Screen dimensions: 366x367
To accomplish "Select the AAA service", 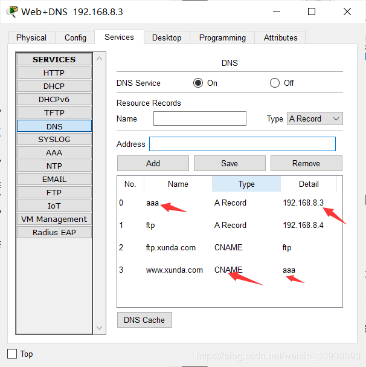I will tap(54, 152).
